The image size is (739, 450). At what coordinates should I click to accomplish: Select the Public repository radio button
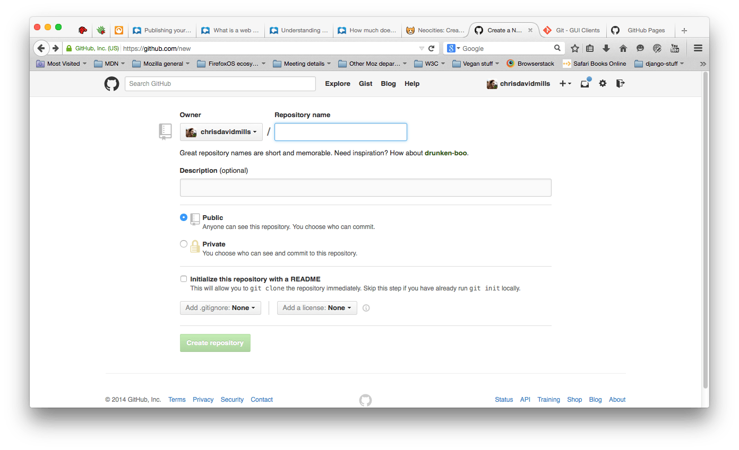coord(183,217)
